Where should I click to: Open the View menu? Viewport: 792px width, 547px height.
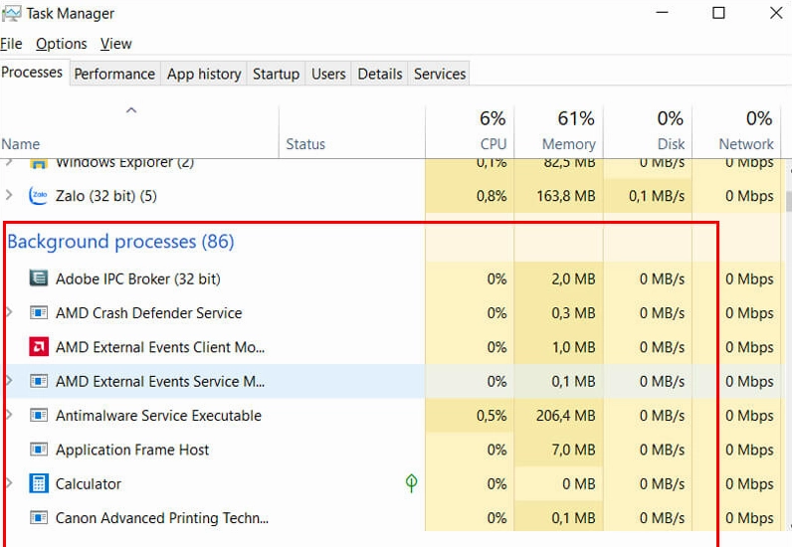(116, 44)
